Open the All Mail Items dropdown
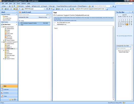Screen dimensions: 134x104 click(x=16, y=25)
